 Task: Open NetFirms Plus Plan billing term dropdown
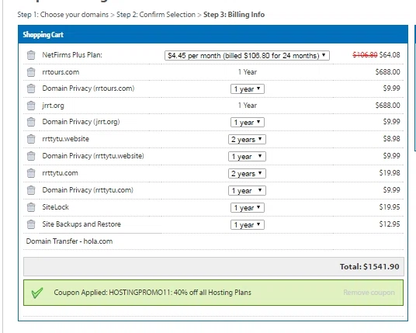247,55
